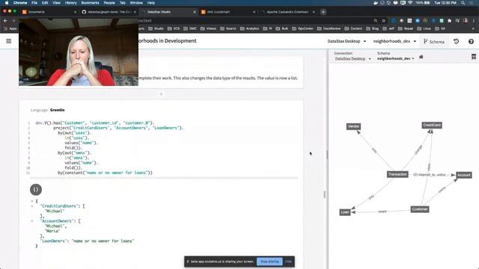Switch to the GitHub graph-book tab
The height and width of the screenshot is (269, 479).
108,12
